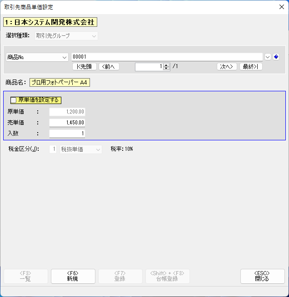Click the customer name 日本システム開発株式会社
Viewport: 289px width, 297px height.
coord(50,22)
